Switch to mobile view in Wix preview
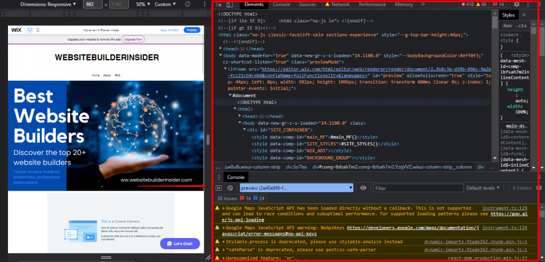Viewport: 545px width, 262px height. coord(38,30)
